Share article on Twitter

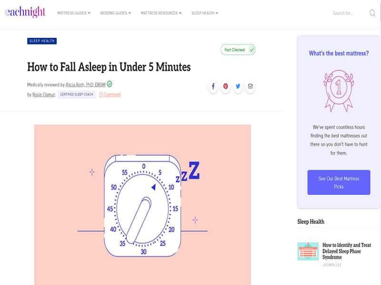click(238, 86)
